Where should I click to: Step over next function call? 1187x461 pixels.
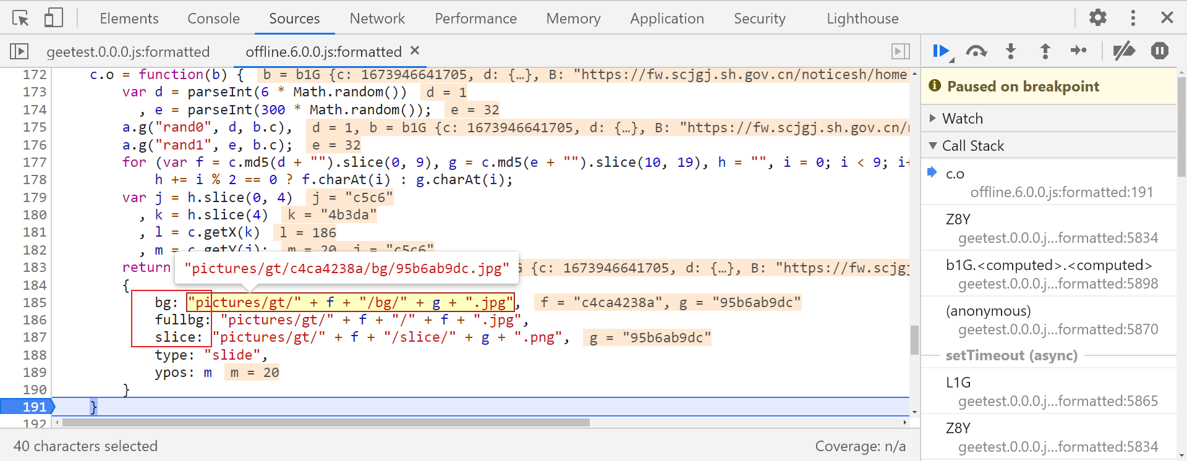pos(976,51)
